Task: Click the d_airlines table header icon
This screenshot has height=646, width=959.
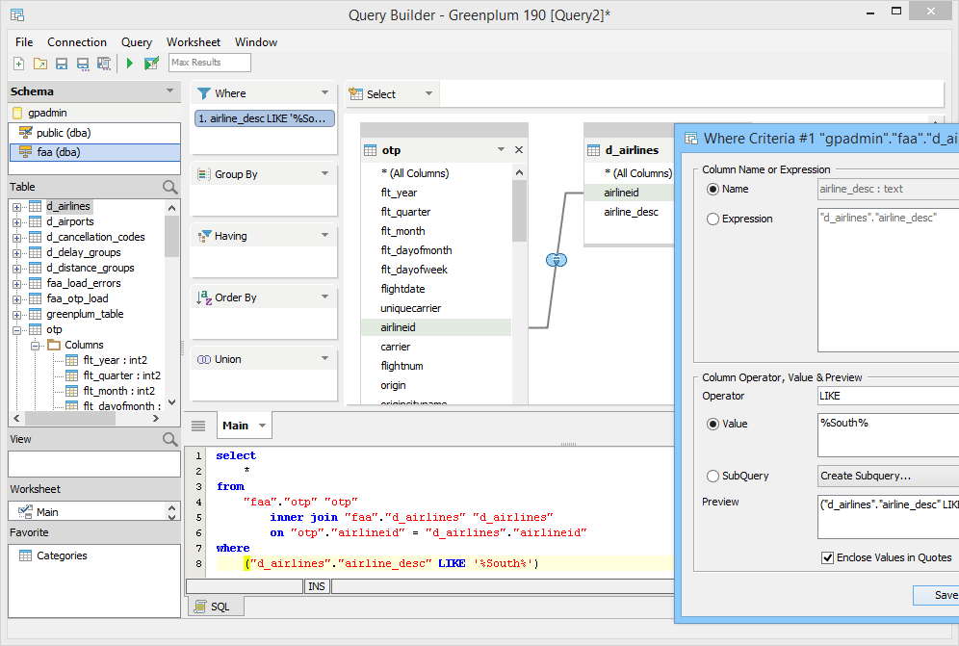Action: (x=593, y=150)
